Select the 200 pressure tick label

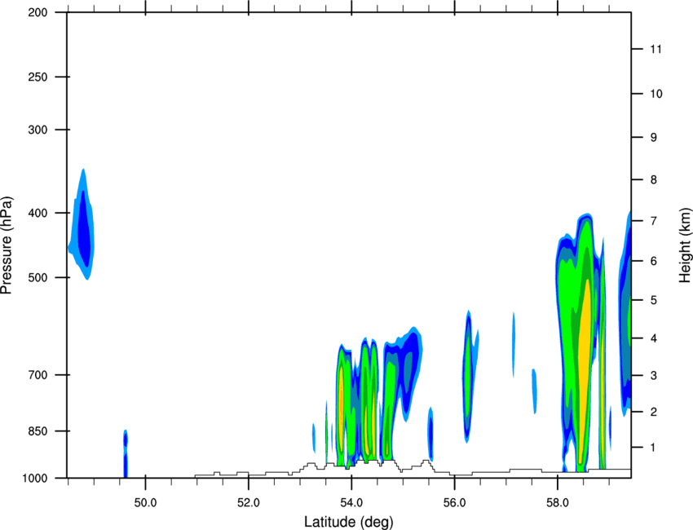click(x=38, y=12)
